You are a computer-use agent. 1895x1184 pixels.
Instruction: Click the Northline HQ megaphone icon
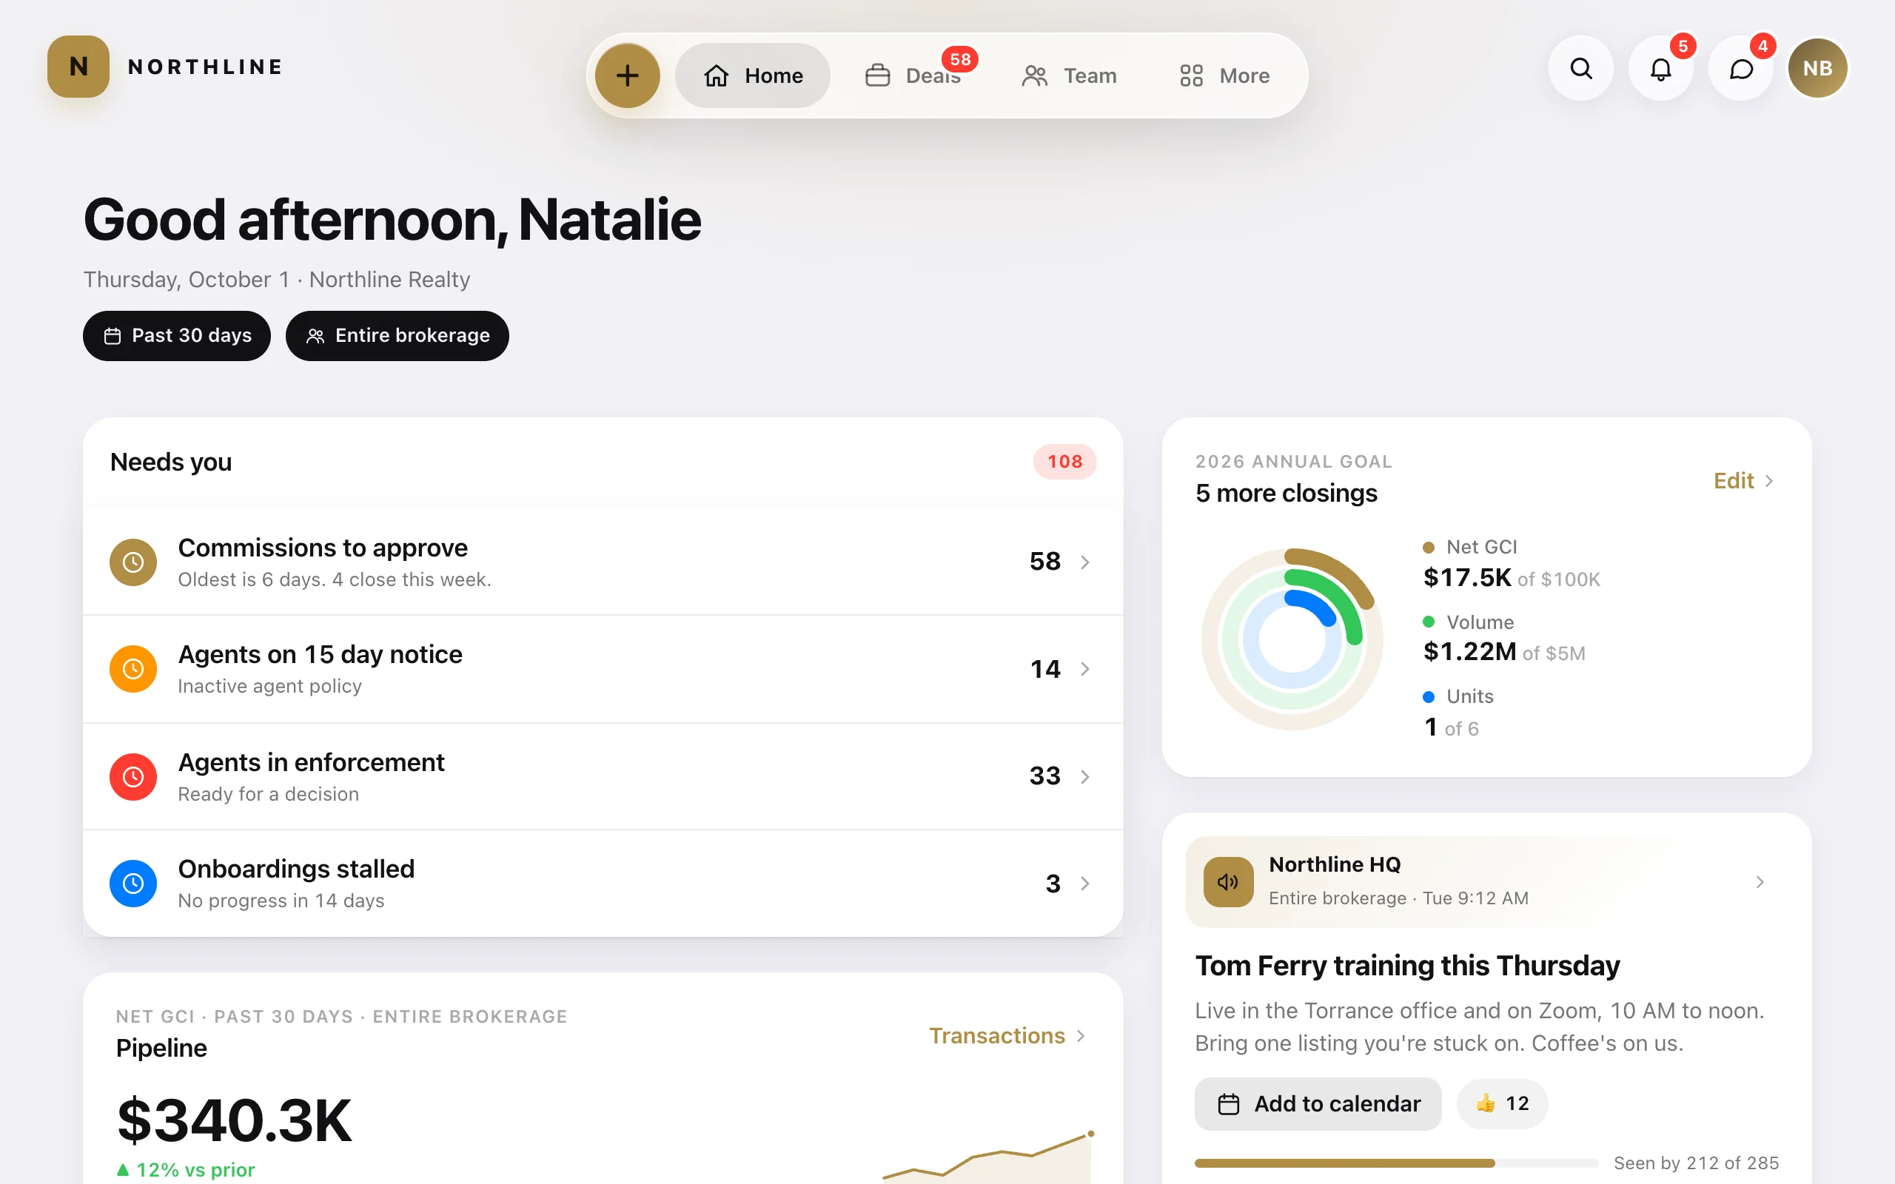pos(1228,882)
